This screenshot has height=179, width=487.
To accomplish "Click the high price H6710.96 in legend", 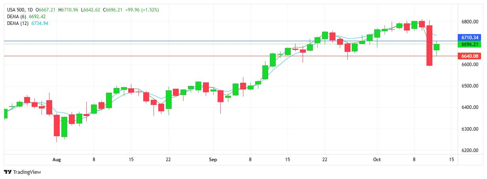I will [x=68, y=10].
